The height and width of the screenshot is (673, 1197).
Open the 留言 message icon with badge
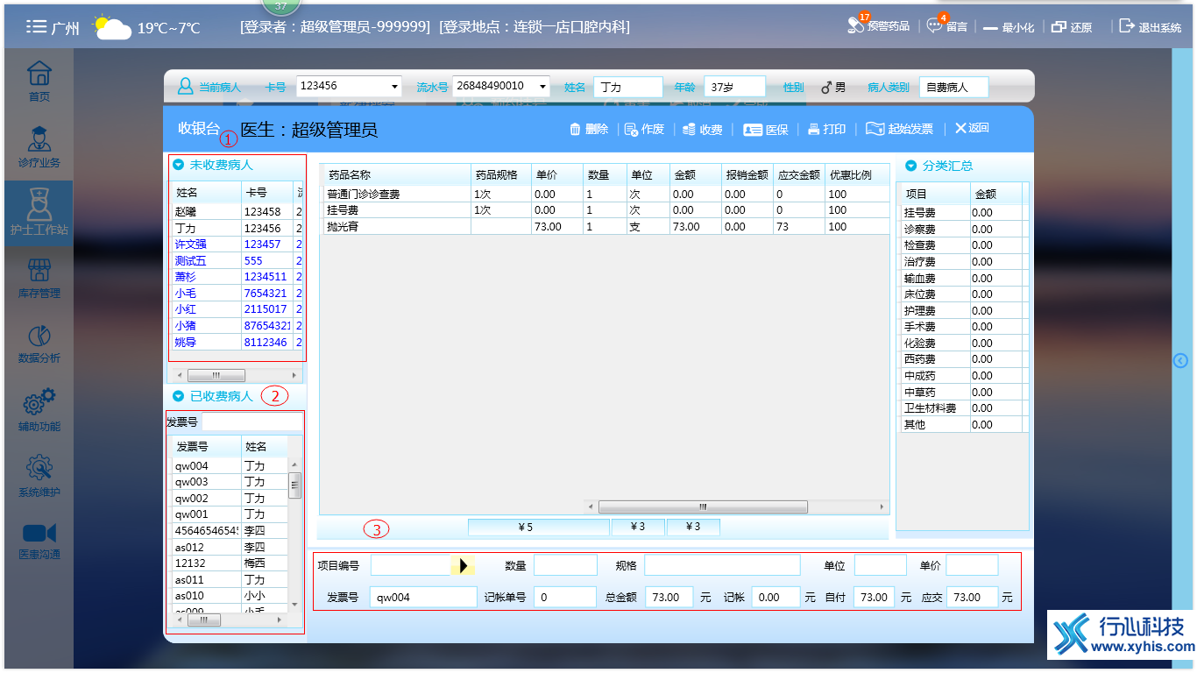tap(946, 25)
